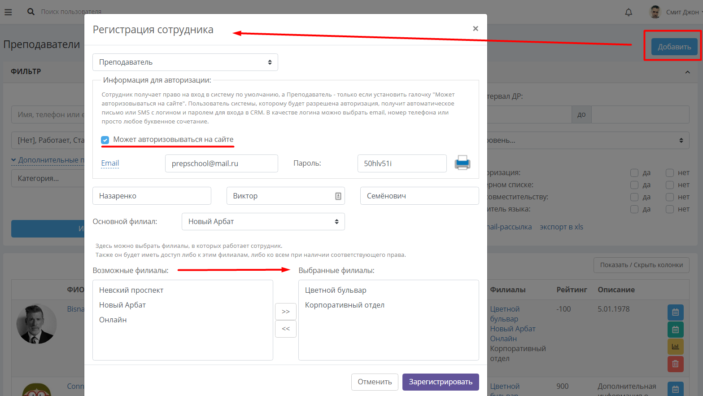Click the Поиск пользователя search field
The image size is (703, 396).
[x=71, y=12]
